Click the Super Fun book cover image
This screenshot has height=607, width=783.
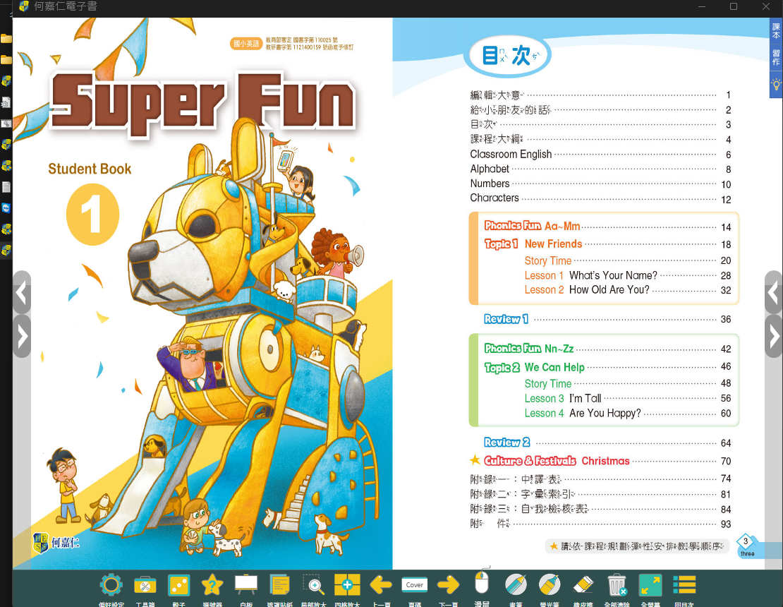click(202, 294)
